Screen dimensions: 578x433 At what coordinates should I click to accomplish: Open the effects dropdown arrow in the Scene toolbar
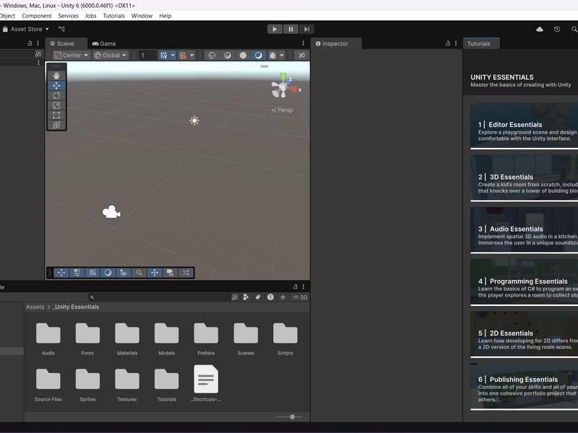pos(283,54)
